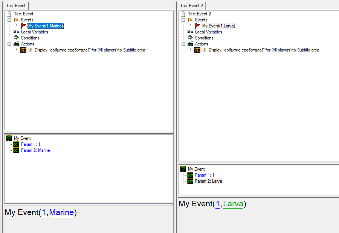Select Param 2: Marine row

point(35,150)
